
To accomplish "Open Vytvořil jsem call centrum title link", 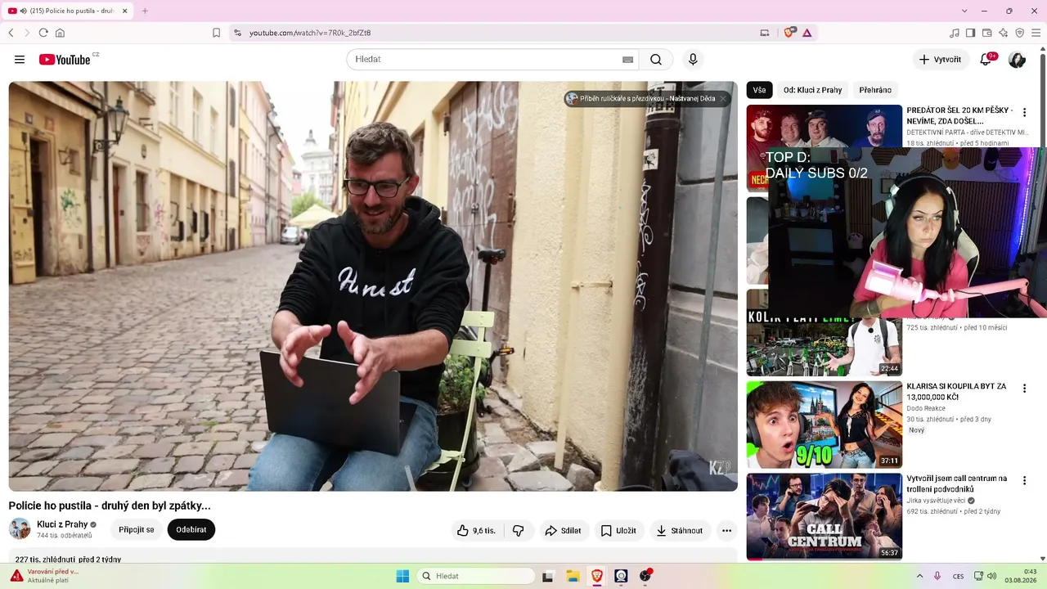I will pos(956,483).
